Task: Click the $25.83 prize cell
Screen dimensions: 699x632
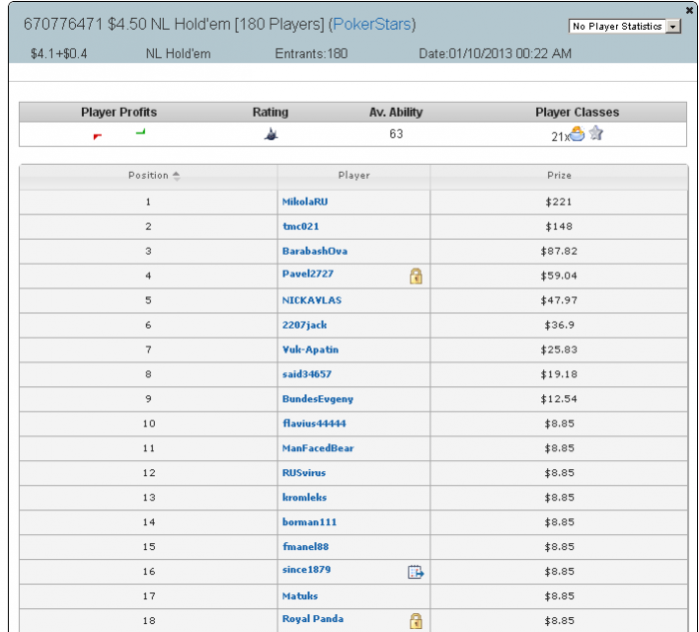Action: tap(559, 349)
